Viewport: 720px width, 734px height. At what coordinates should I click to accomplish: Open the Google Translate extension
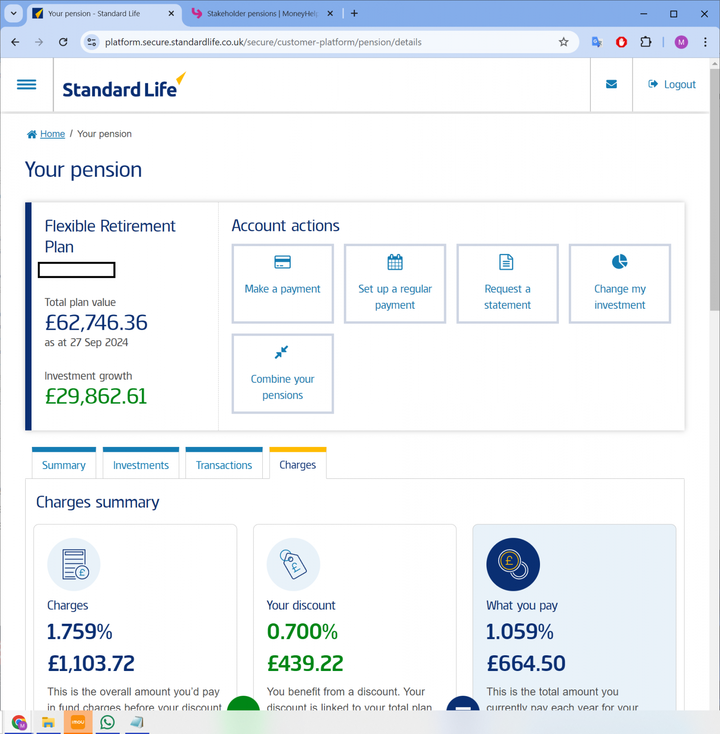coord(597,42)
